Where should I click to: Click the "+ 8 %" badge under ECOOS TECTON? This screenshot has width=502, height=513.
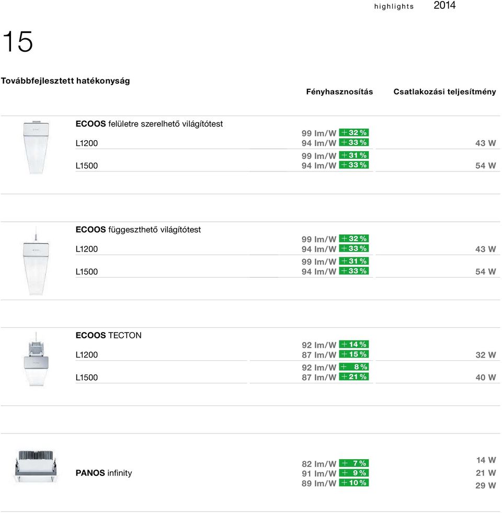(354, 367)
